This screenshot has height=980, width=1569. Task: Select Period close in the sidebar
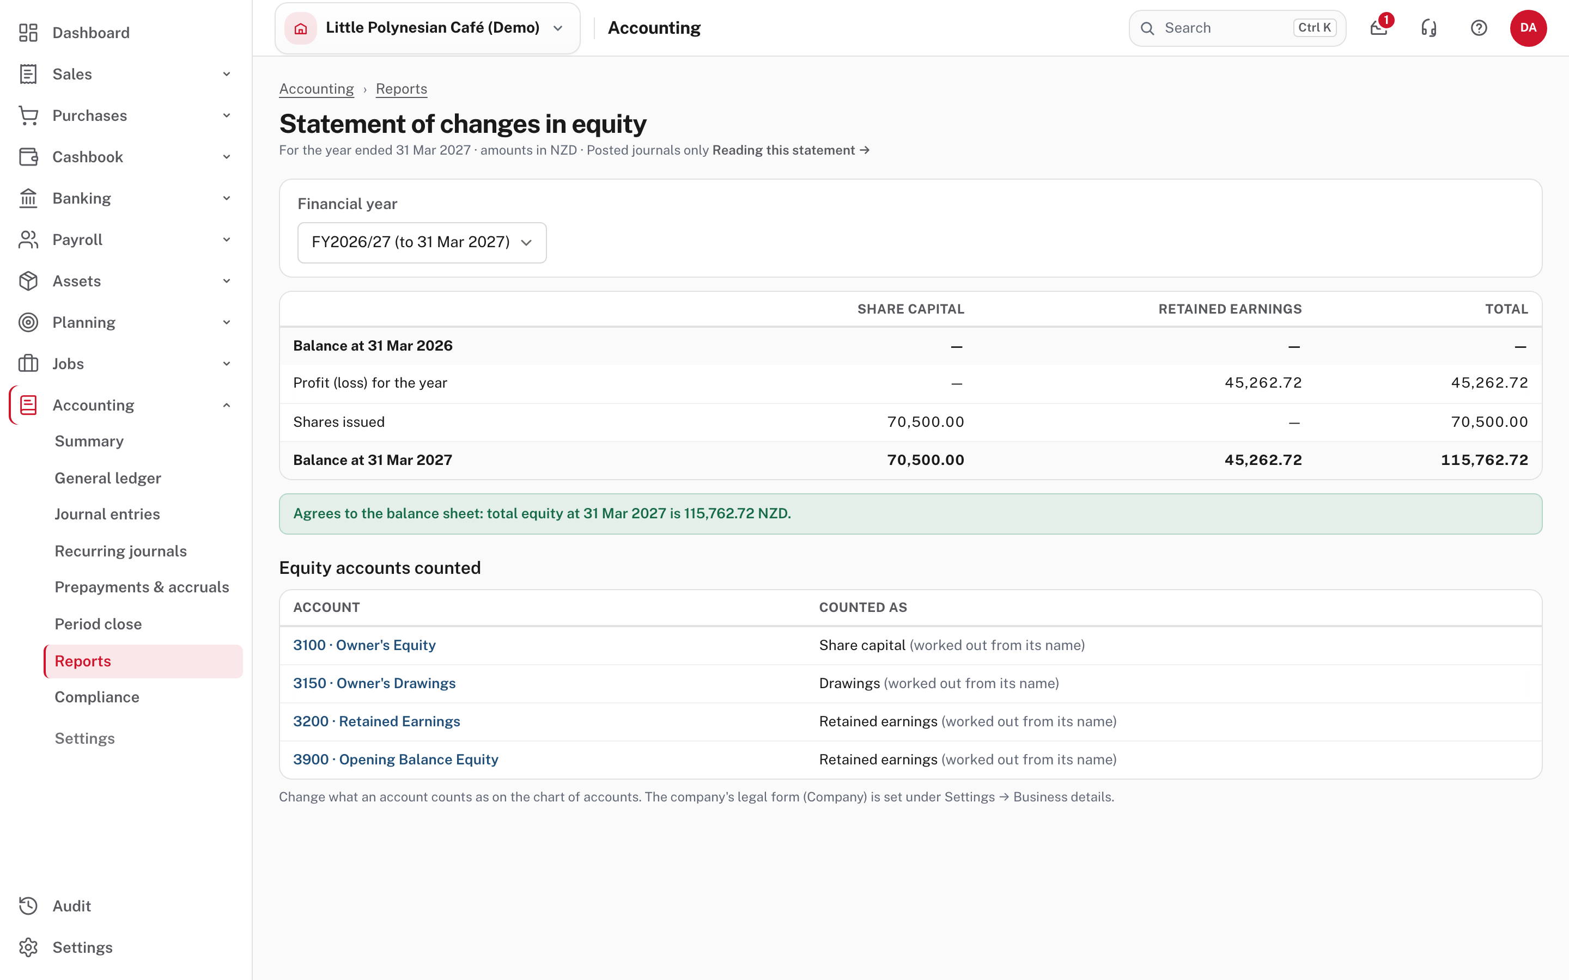click(98, 624)
